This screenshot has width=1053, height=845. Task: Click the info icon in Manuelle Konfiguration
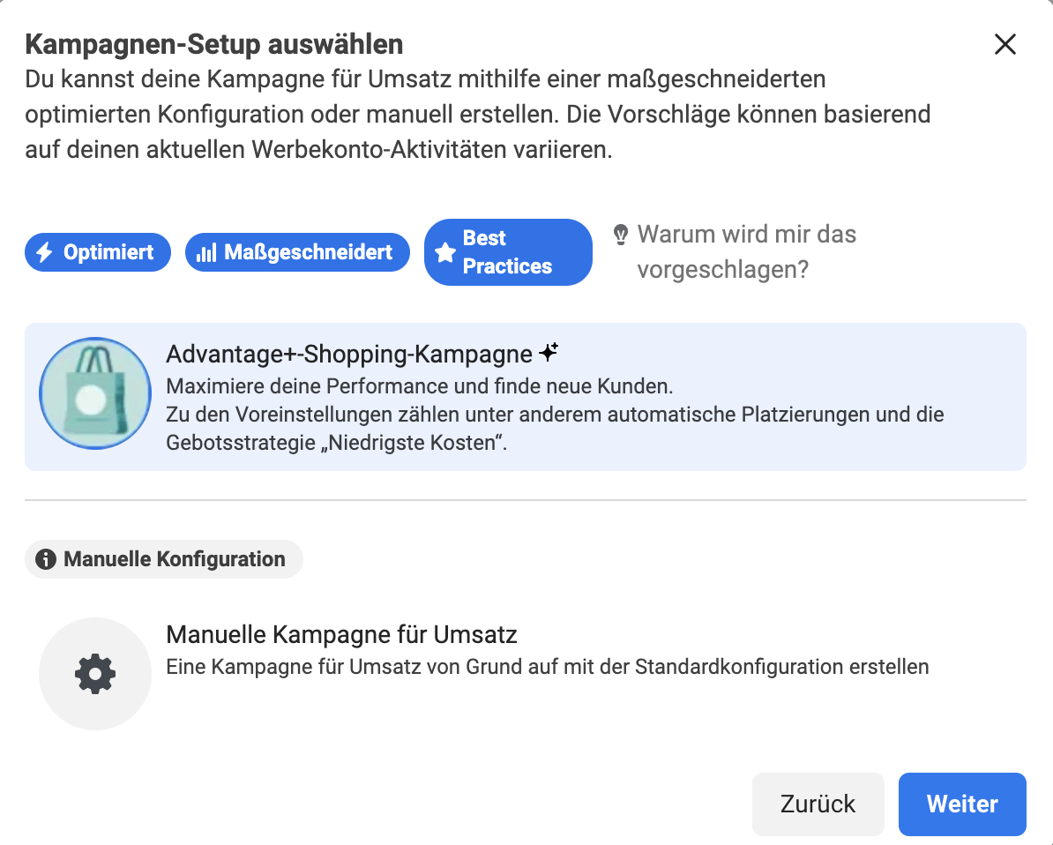point(46,559)
